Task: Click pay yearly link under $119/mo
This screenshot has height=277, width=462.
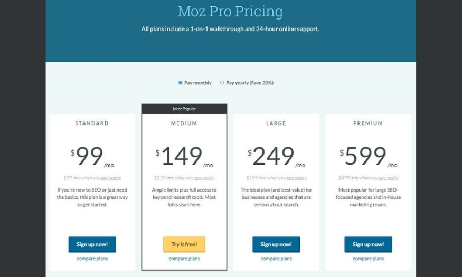Action: [x=204, y=178]
